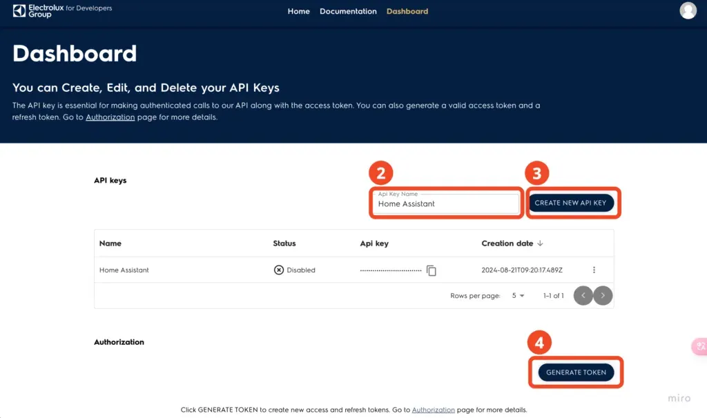This screenshot has width=707, height=418.
Task: Navigate to the Home page
Action: tap(298, 11)
